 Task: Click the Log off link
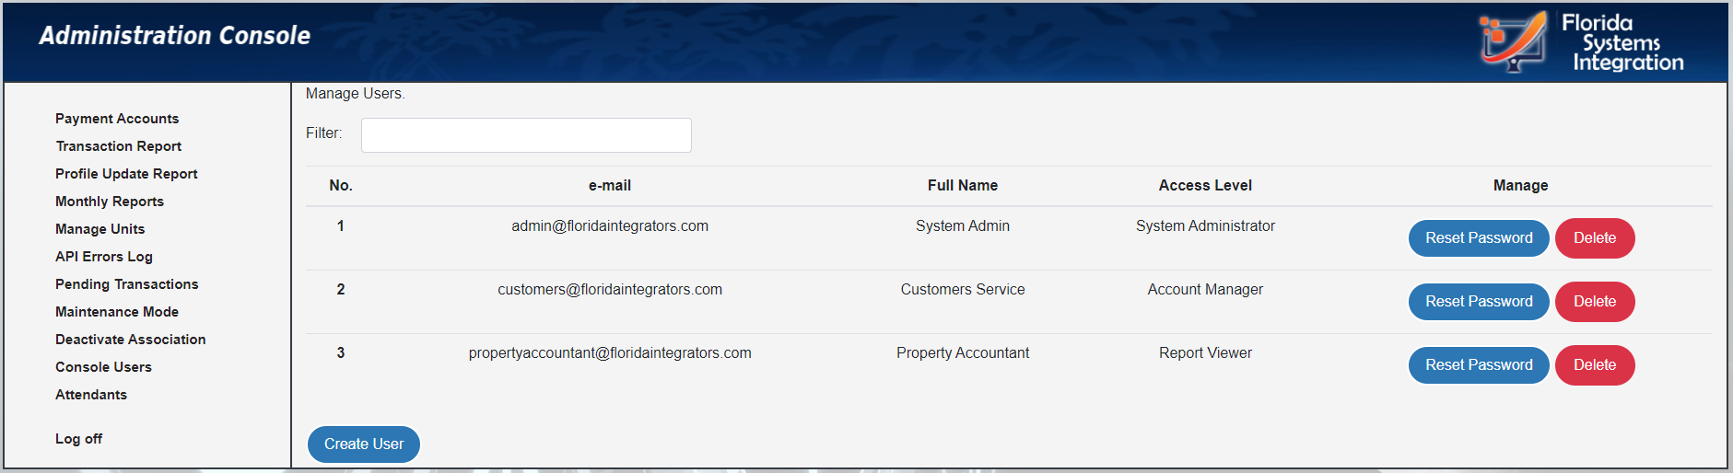(x=78, y=439)
